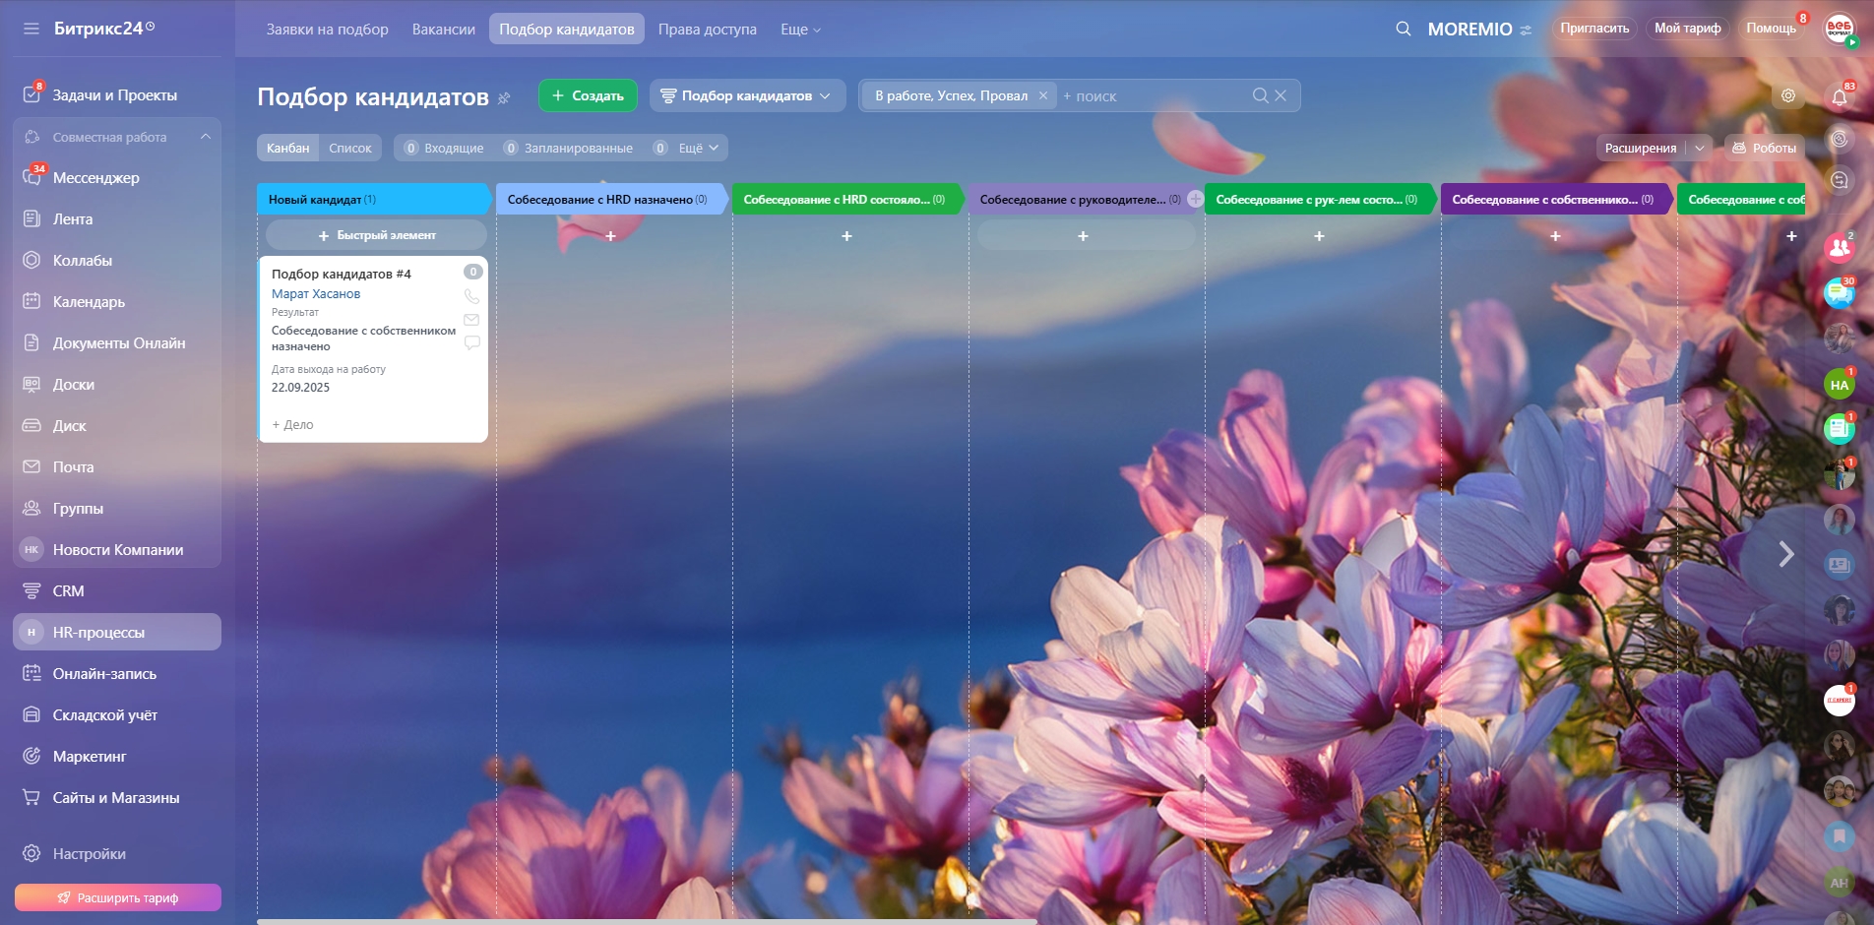Pin the page using the title pin icon

pos(504,97)
